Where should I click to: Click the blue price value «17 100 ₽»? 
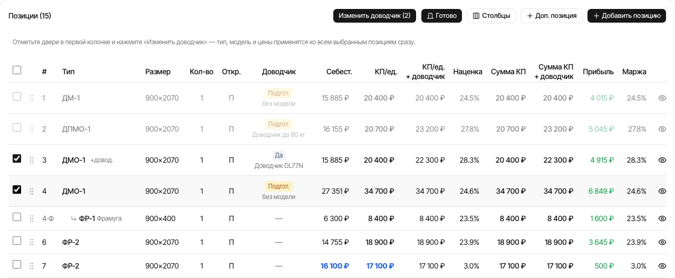pyautogui.click(x=380, y=266)
